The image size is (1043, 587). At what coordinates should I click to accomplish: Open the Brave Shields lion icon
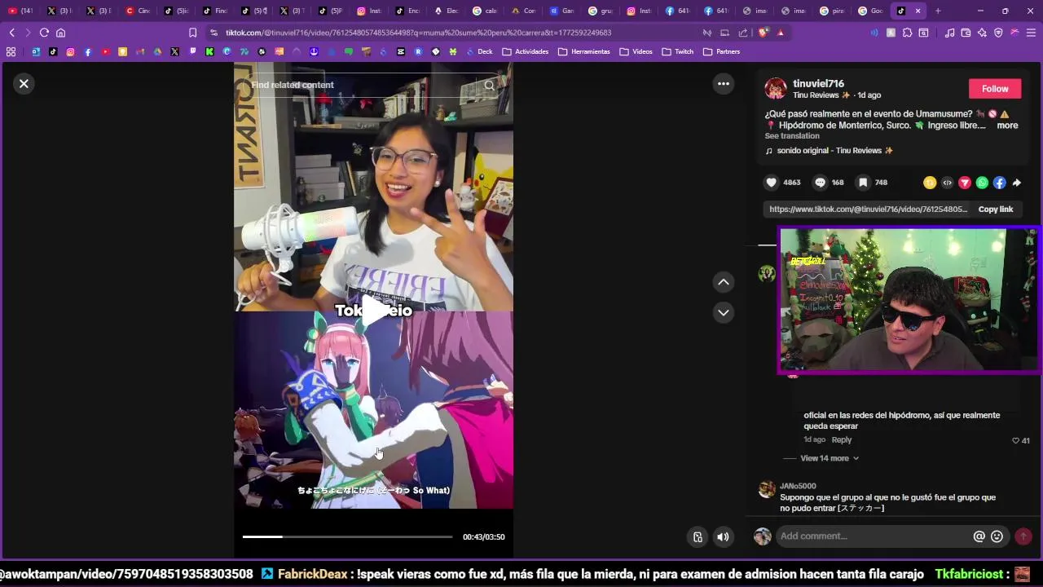point(763,33)
